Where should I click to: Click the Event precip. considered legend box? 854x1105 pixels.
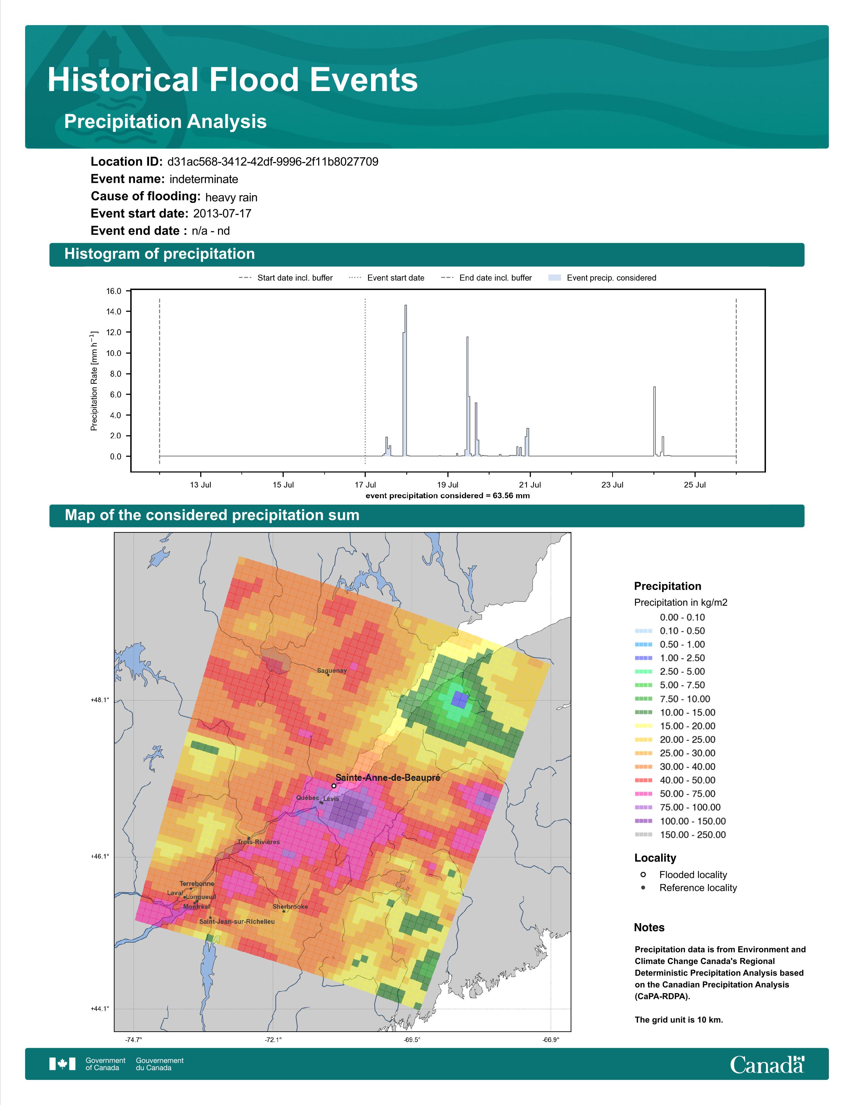click(x=555, y=278)
